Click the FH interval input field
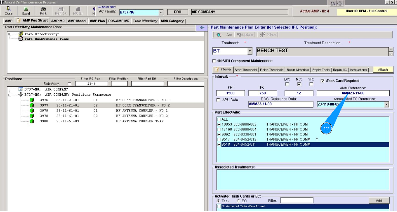Screen dimensions: 397x212 (230, 93)
